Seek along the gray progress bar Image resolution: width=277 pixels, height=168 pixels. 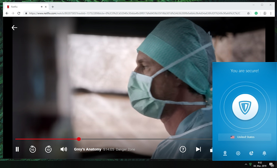[146, 139]
